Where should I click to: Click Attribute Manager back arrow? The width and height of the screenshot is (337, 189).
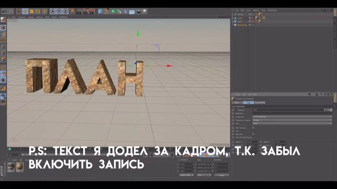click(309, 94)
